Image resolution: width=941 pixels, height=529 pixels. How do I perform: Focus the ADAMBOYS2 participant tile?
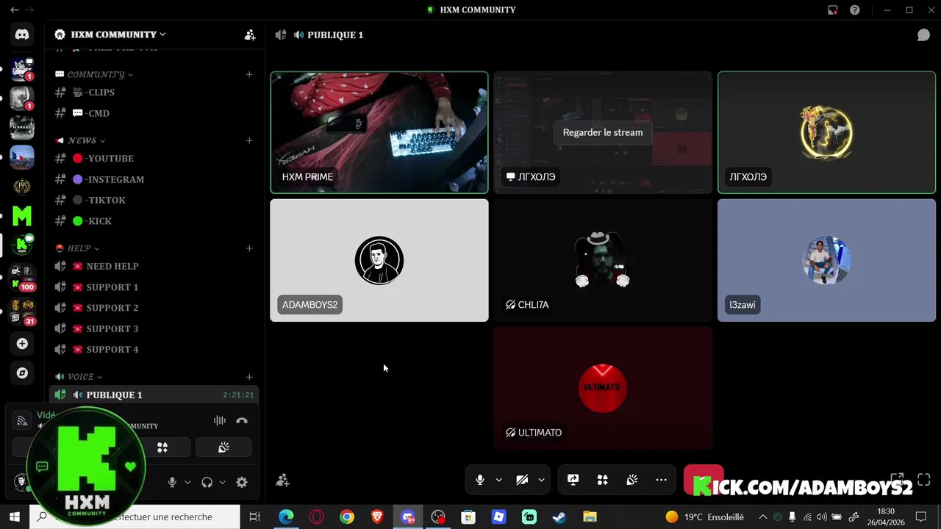tap(379, 260)
